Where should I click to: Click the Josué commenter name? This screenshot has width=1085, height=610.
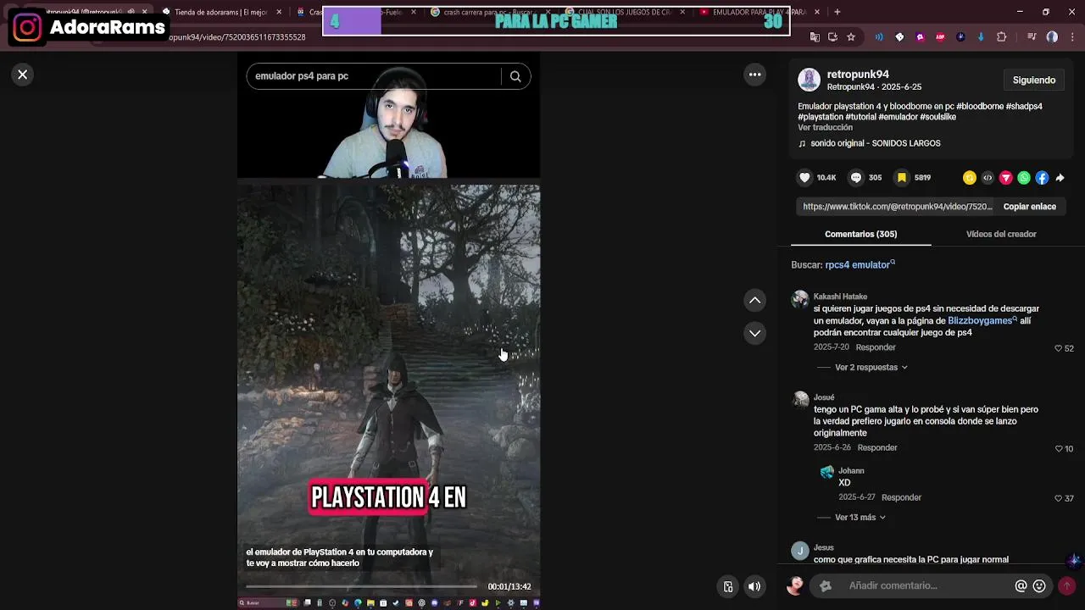click(824, 397)
